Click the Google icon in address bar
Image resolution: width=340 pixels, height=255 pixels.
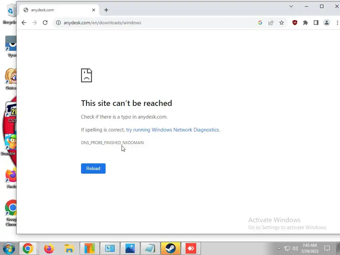point(260,23)
